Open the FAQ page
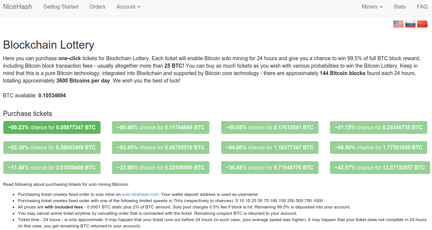The image size is (432, 230). coord(422,7)
